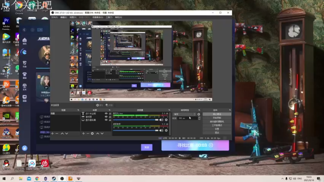Viewport: 324px width, 182px height.
Task: Adjust Desktop Audio volume slider
Action: coord(136,130)
